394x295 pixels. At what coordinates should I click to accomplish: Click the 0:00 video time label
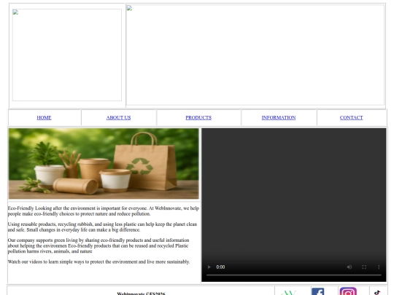pos(220,267)
